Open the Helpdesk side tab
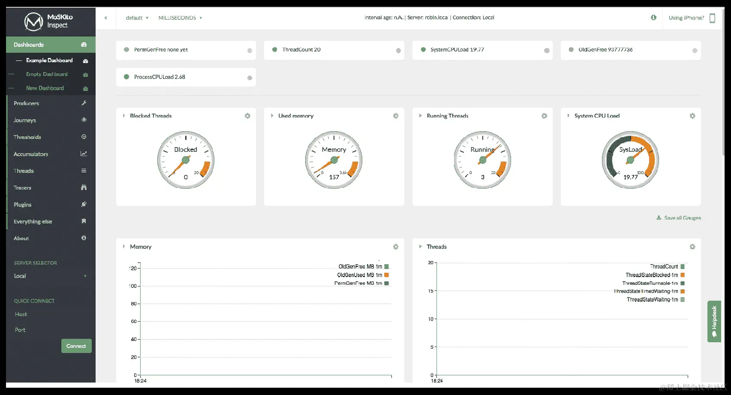 click(714, 321)
